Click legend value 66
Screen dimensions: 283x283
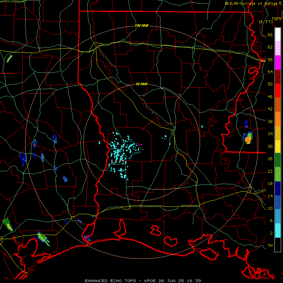pyautogui.click(x=270, y=35)
